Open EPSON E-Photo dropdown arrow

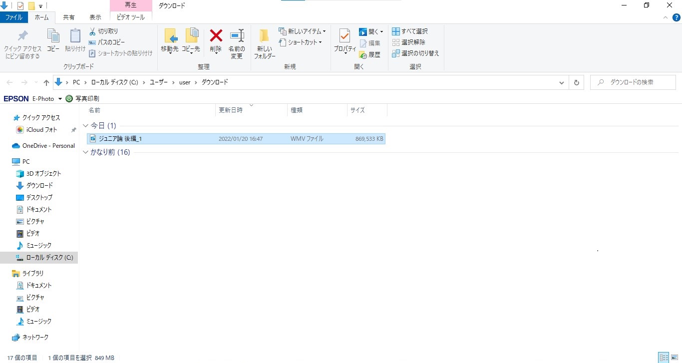(60, 99)
